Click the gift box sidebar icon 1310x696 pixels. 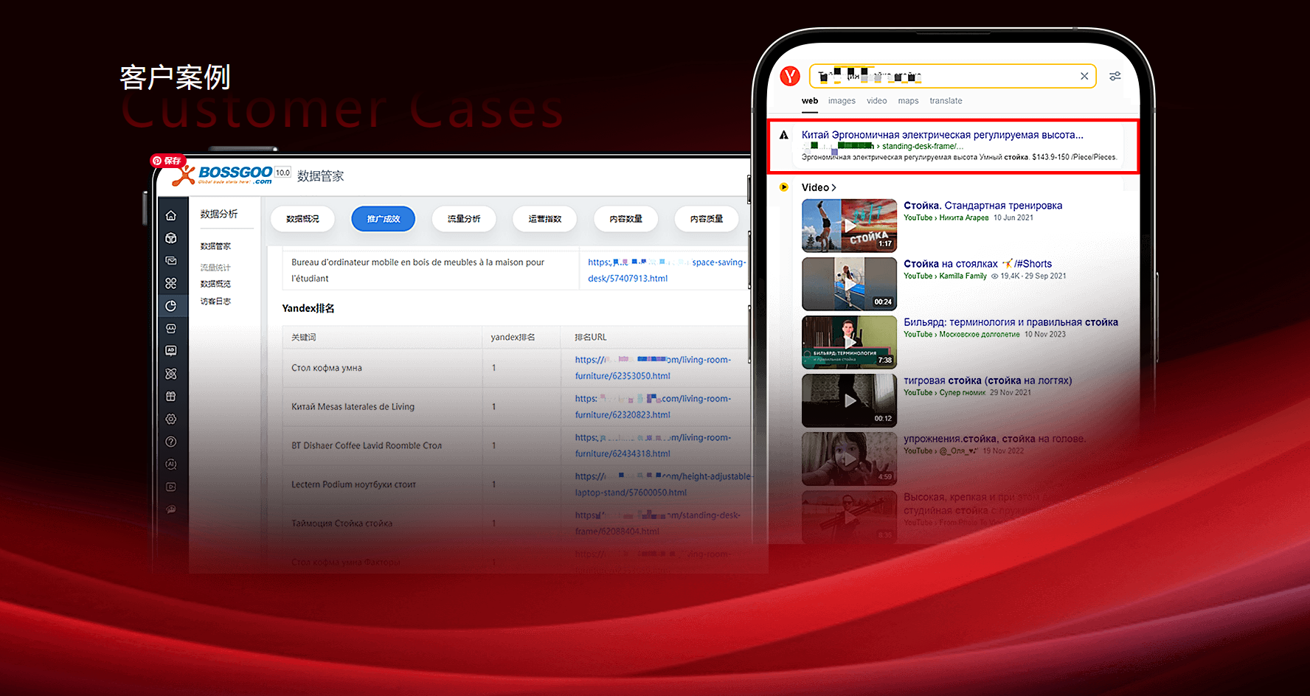[171, 397]
